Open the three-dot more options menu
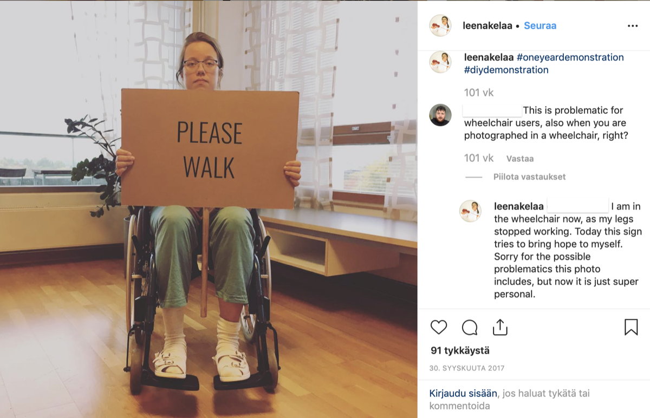 633,26
